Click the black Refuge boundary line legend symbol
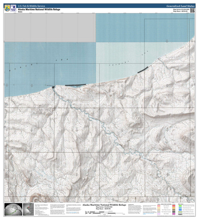 point(180,214)
